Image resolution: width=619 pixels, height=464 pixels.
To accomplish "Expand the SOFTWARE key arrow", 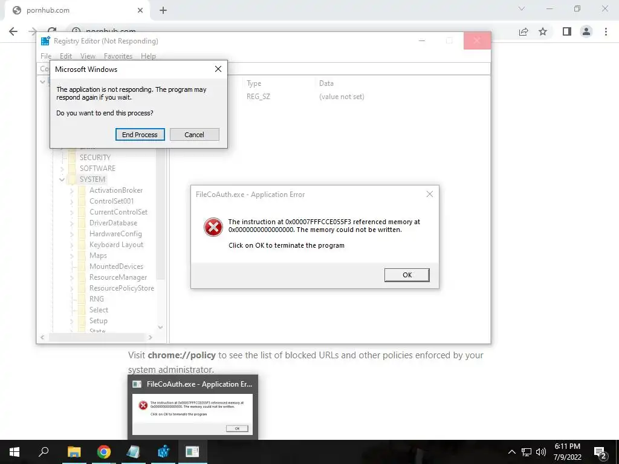I will 62,169.
